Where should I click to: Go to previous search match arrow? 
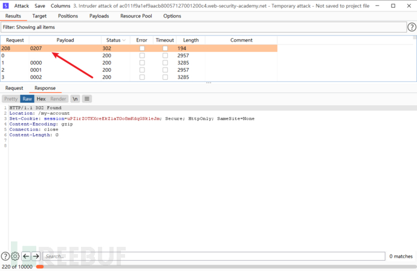pos(26,256)
